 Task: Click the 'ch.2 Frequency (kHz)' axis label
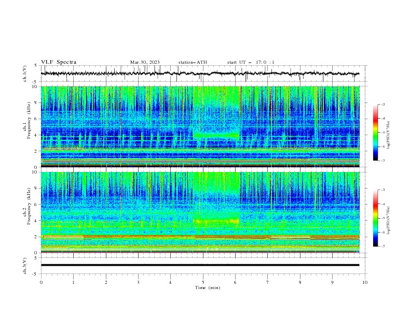(x=27, y=206)
